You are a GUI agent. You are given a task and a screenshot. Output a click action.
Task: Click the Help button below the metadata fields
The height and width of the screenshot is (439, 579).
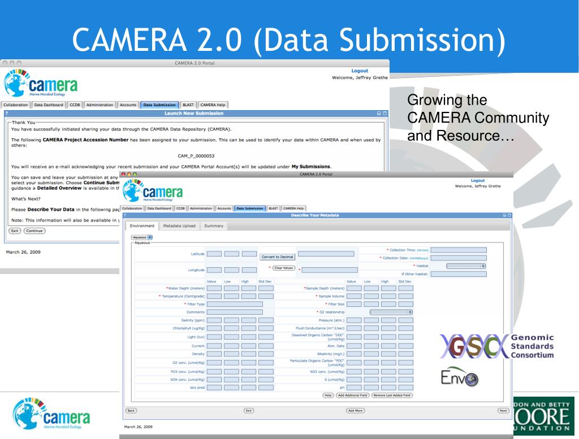[328, 395]
